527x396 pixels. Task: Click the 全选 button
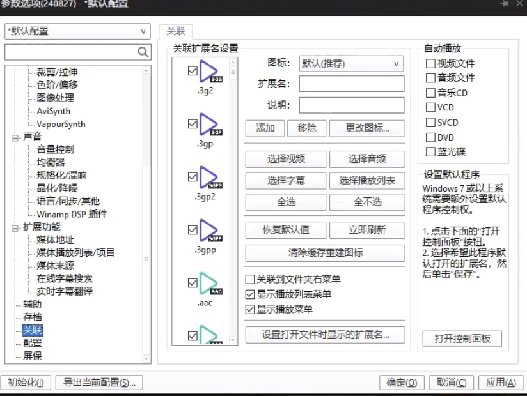(286, 202)
